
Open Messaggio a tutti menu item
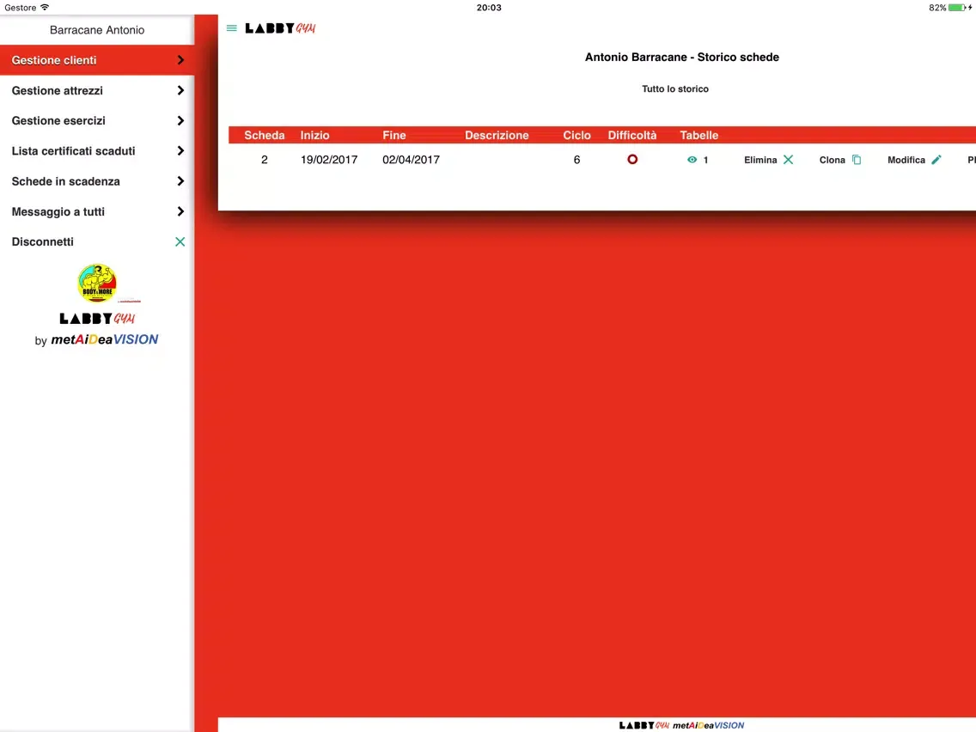tap(97, 211)
